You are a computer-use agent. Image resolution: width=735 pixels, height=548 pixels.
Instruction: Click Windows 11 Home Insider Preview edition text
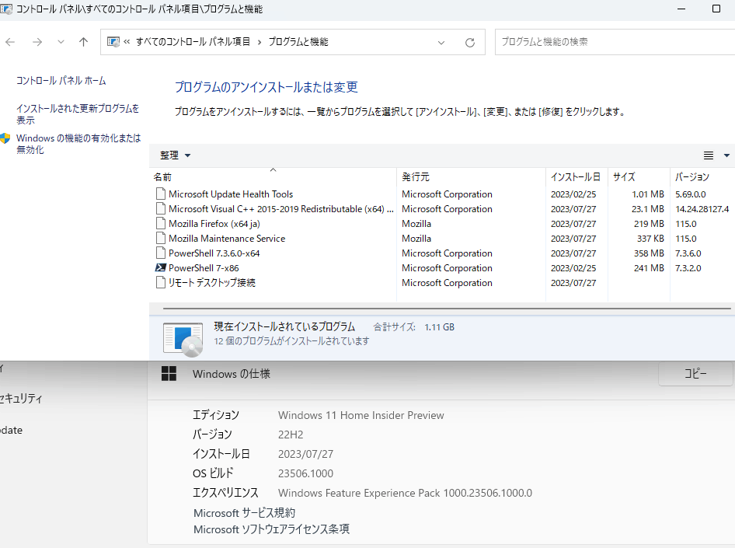coord(361,415)
